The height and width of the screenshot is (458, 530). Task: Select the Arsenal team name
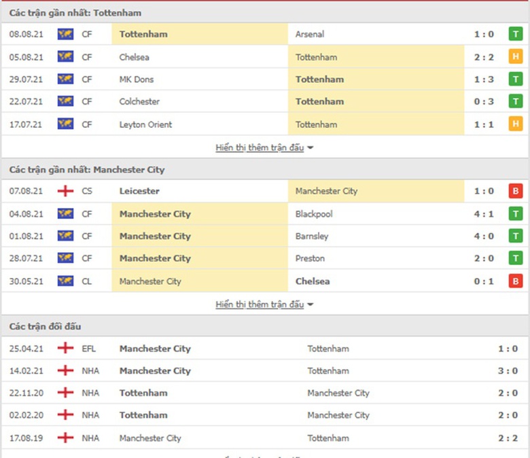click(x=310, y=34)
